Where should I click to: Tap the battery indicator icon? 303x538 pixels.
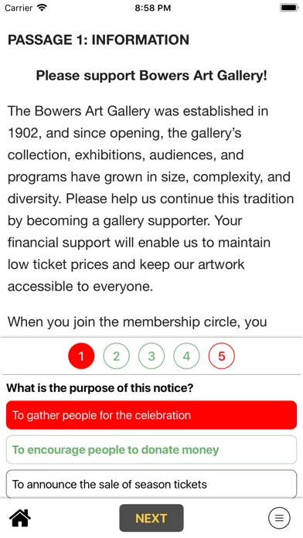coord(289,8)
